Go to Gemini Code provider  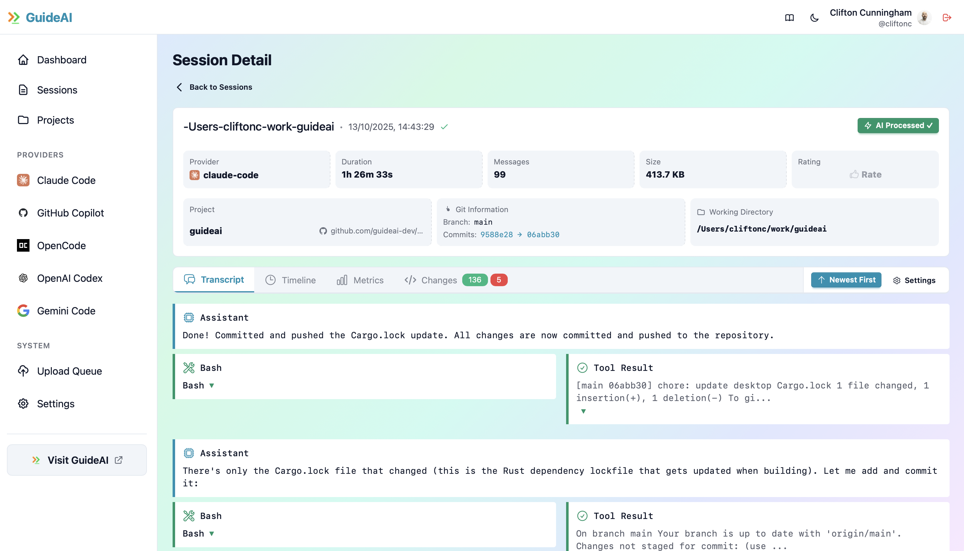[x=66, y=311]
